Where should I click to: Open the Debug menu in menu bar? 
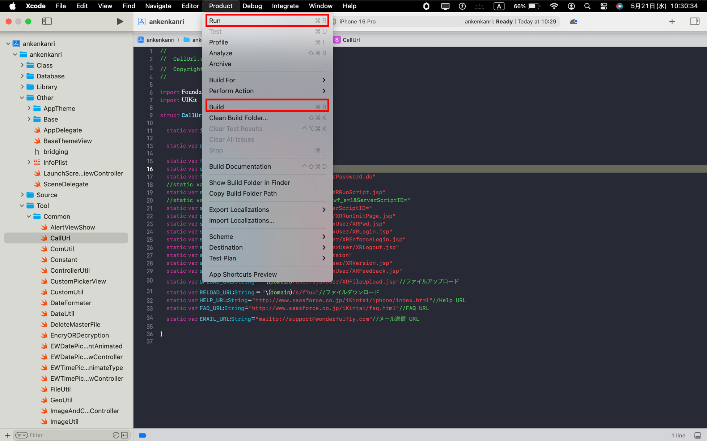(x=252, y=6)
